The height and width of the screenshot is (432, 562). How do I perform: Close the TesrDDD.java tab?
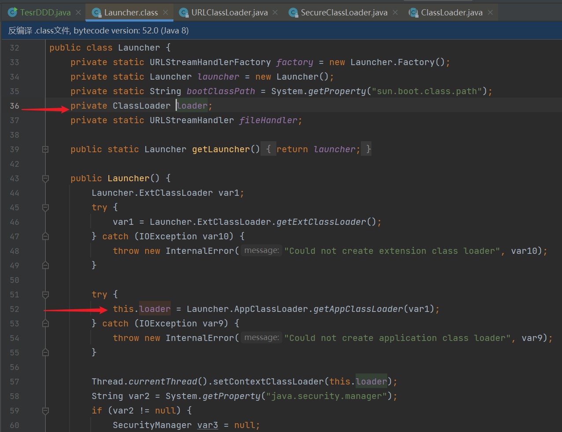pyautogui.click(x=78, y=12)
